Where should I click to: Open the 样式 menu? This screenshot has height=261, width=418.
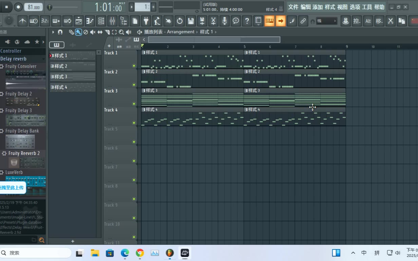330,7
